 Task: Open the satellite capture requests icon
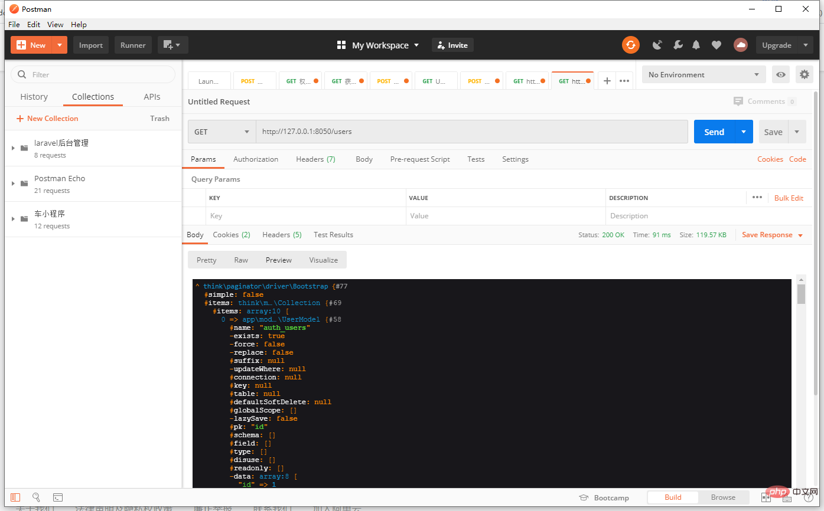tap(657, 45)
